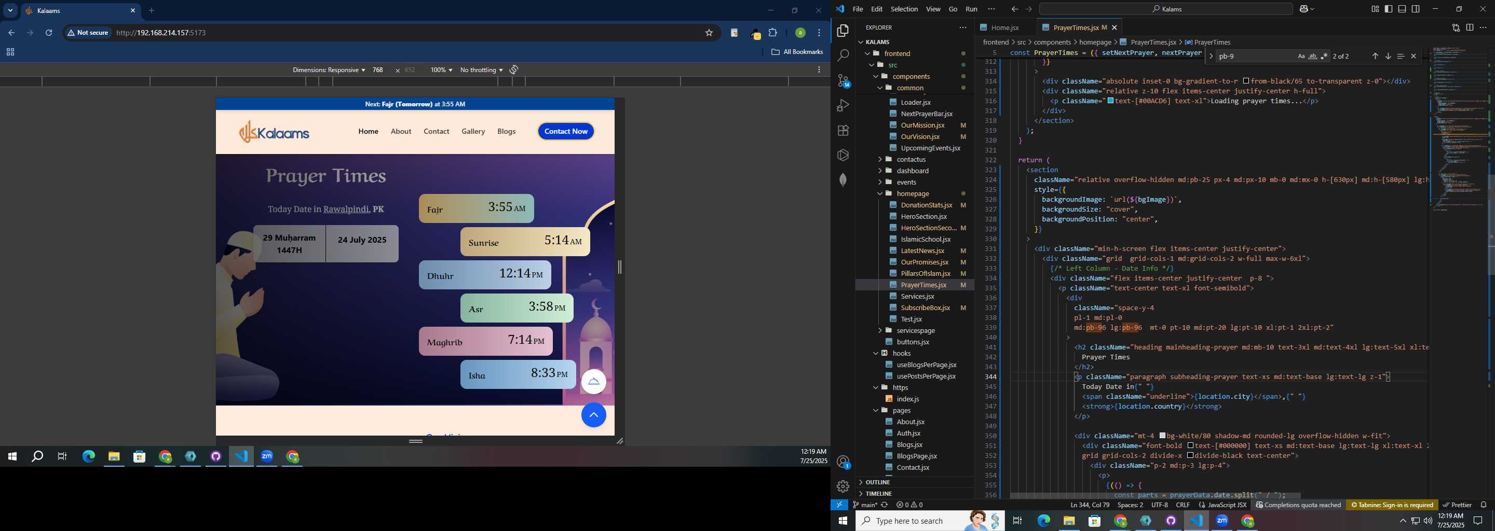The width and height of the screenshot is (1495, 531).
Task: Click the #00ACD6 color swatch on line 316
Action: coord(1110,101)
